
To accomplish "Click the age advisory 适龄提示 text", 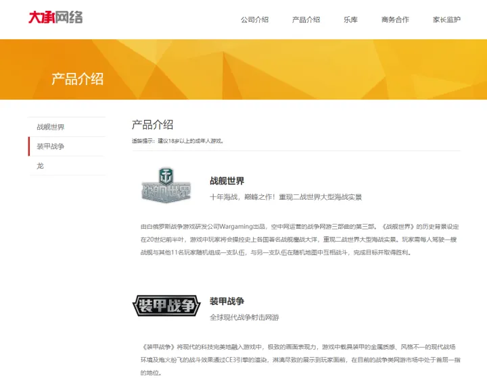I will point(178,141).
